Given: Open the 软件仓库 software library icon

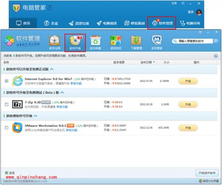Looking at the screenshot, I should (55, 42).
